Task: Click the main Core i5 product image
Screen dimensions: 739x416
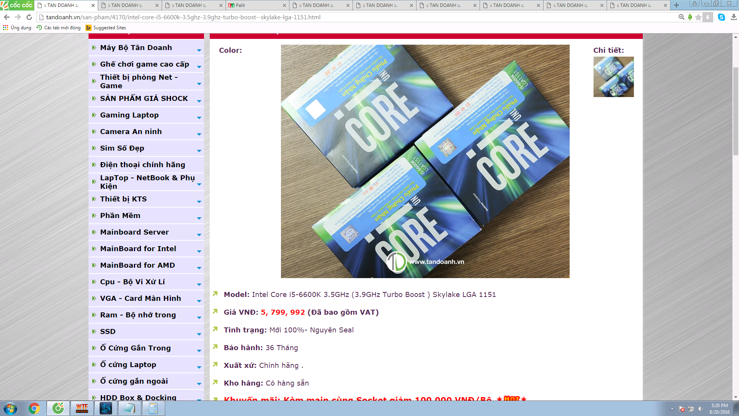Action: click(425, 161)
